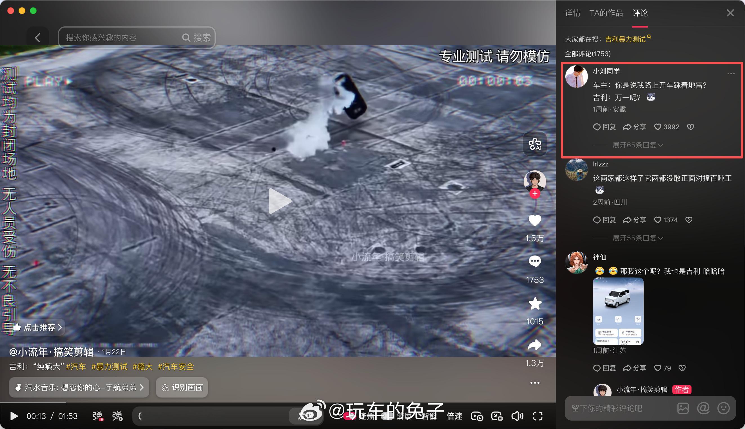Enter fullscreen mode

point(537,416)
